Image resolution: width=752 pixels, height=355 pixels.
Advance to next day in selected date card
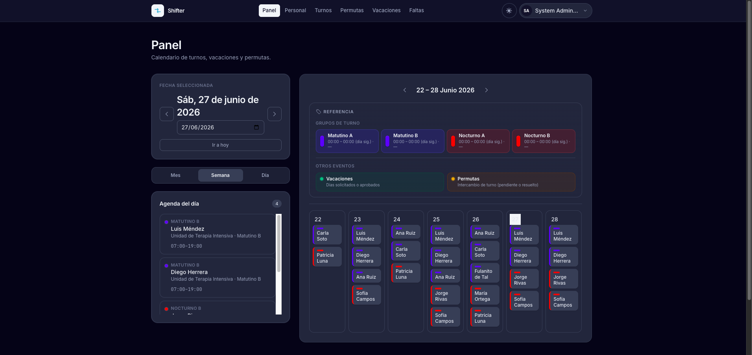(x=275, y=114)
